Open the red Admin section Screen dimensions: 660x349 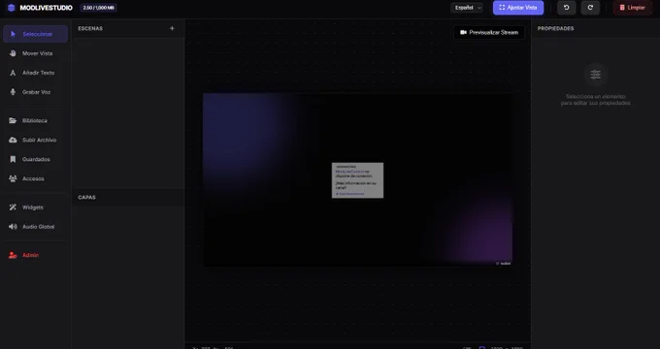pyautogui.click(x=35, y=255)
